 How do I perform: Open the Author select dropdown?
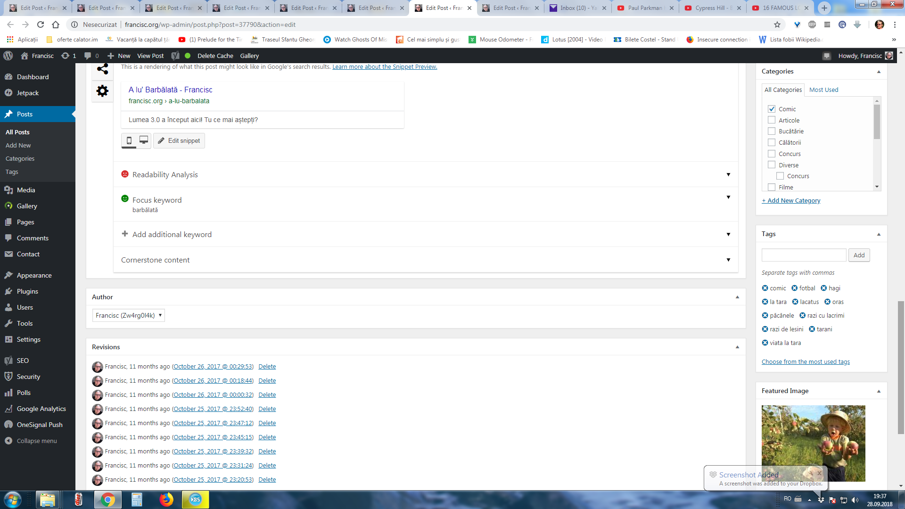(x=128, y=315)
